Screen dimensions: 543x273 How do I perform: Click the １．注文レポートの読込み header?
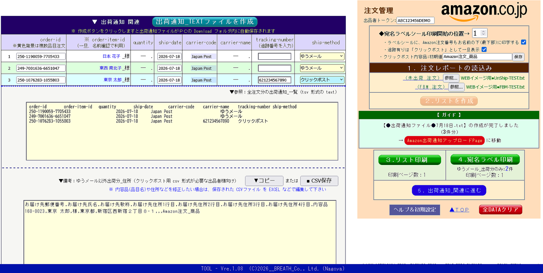coord(449,68)
